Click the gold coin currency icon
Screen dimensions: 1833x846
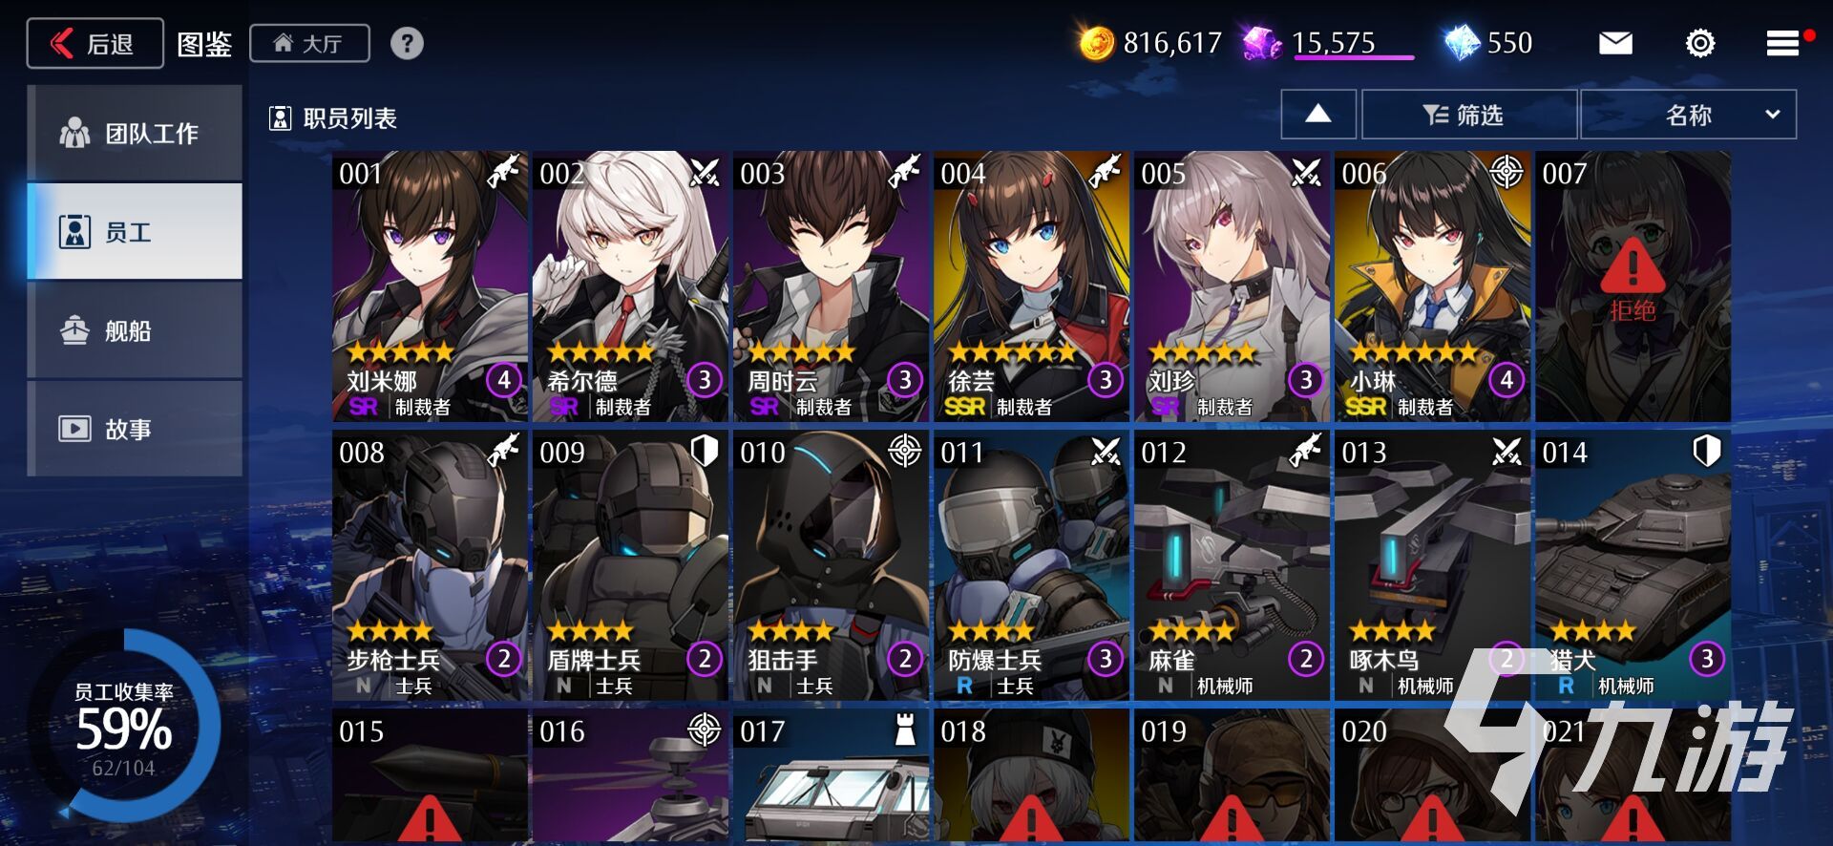tap(1097, 43)
